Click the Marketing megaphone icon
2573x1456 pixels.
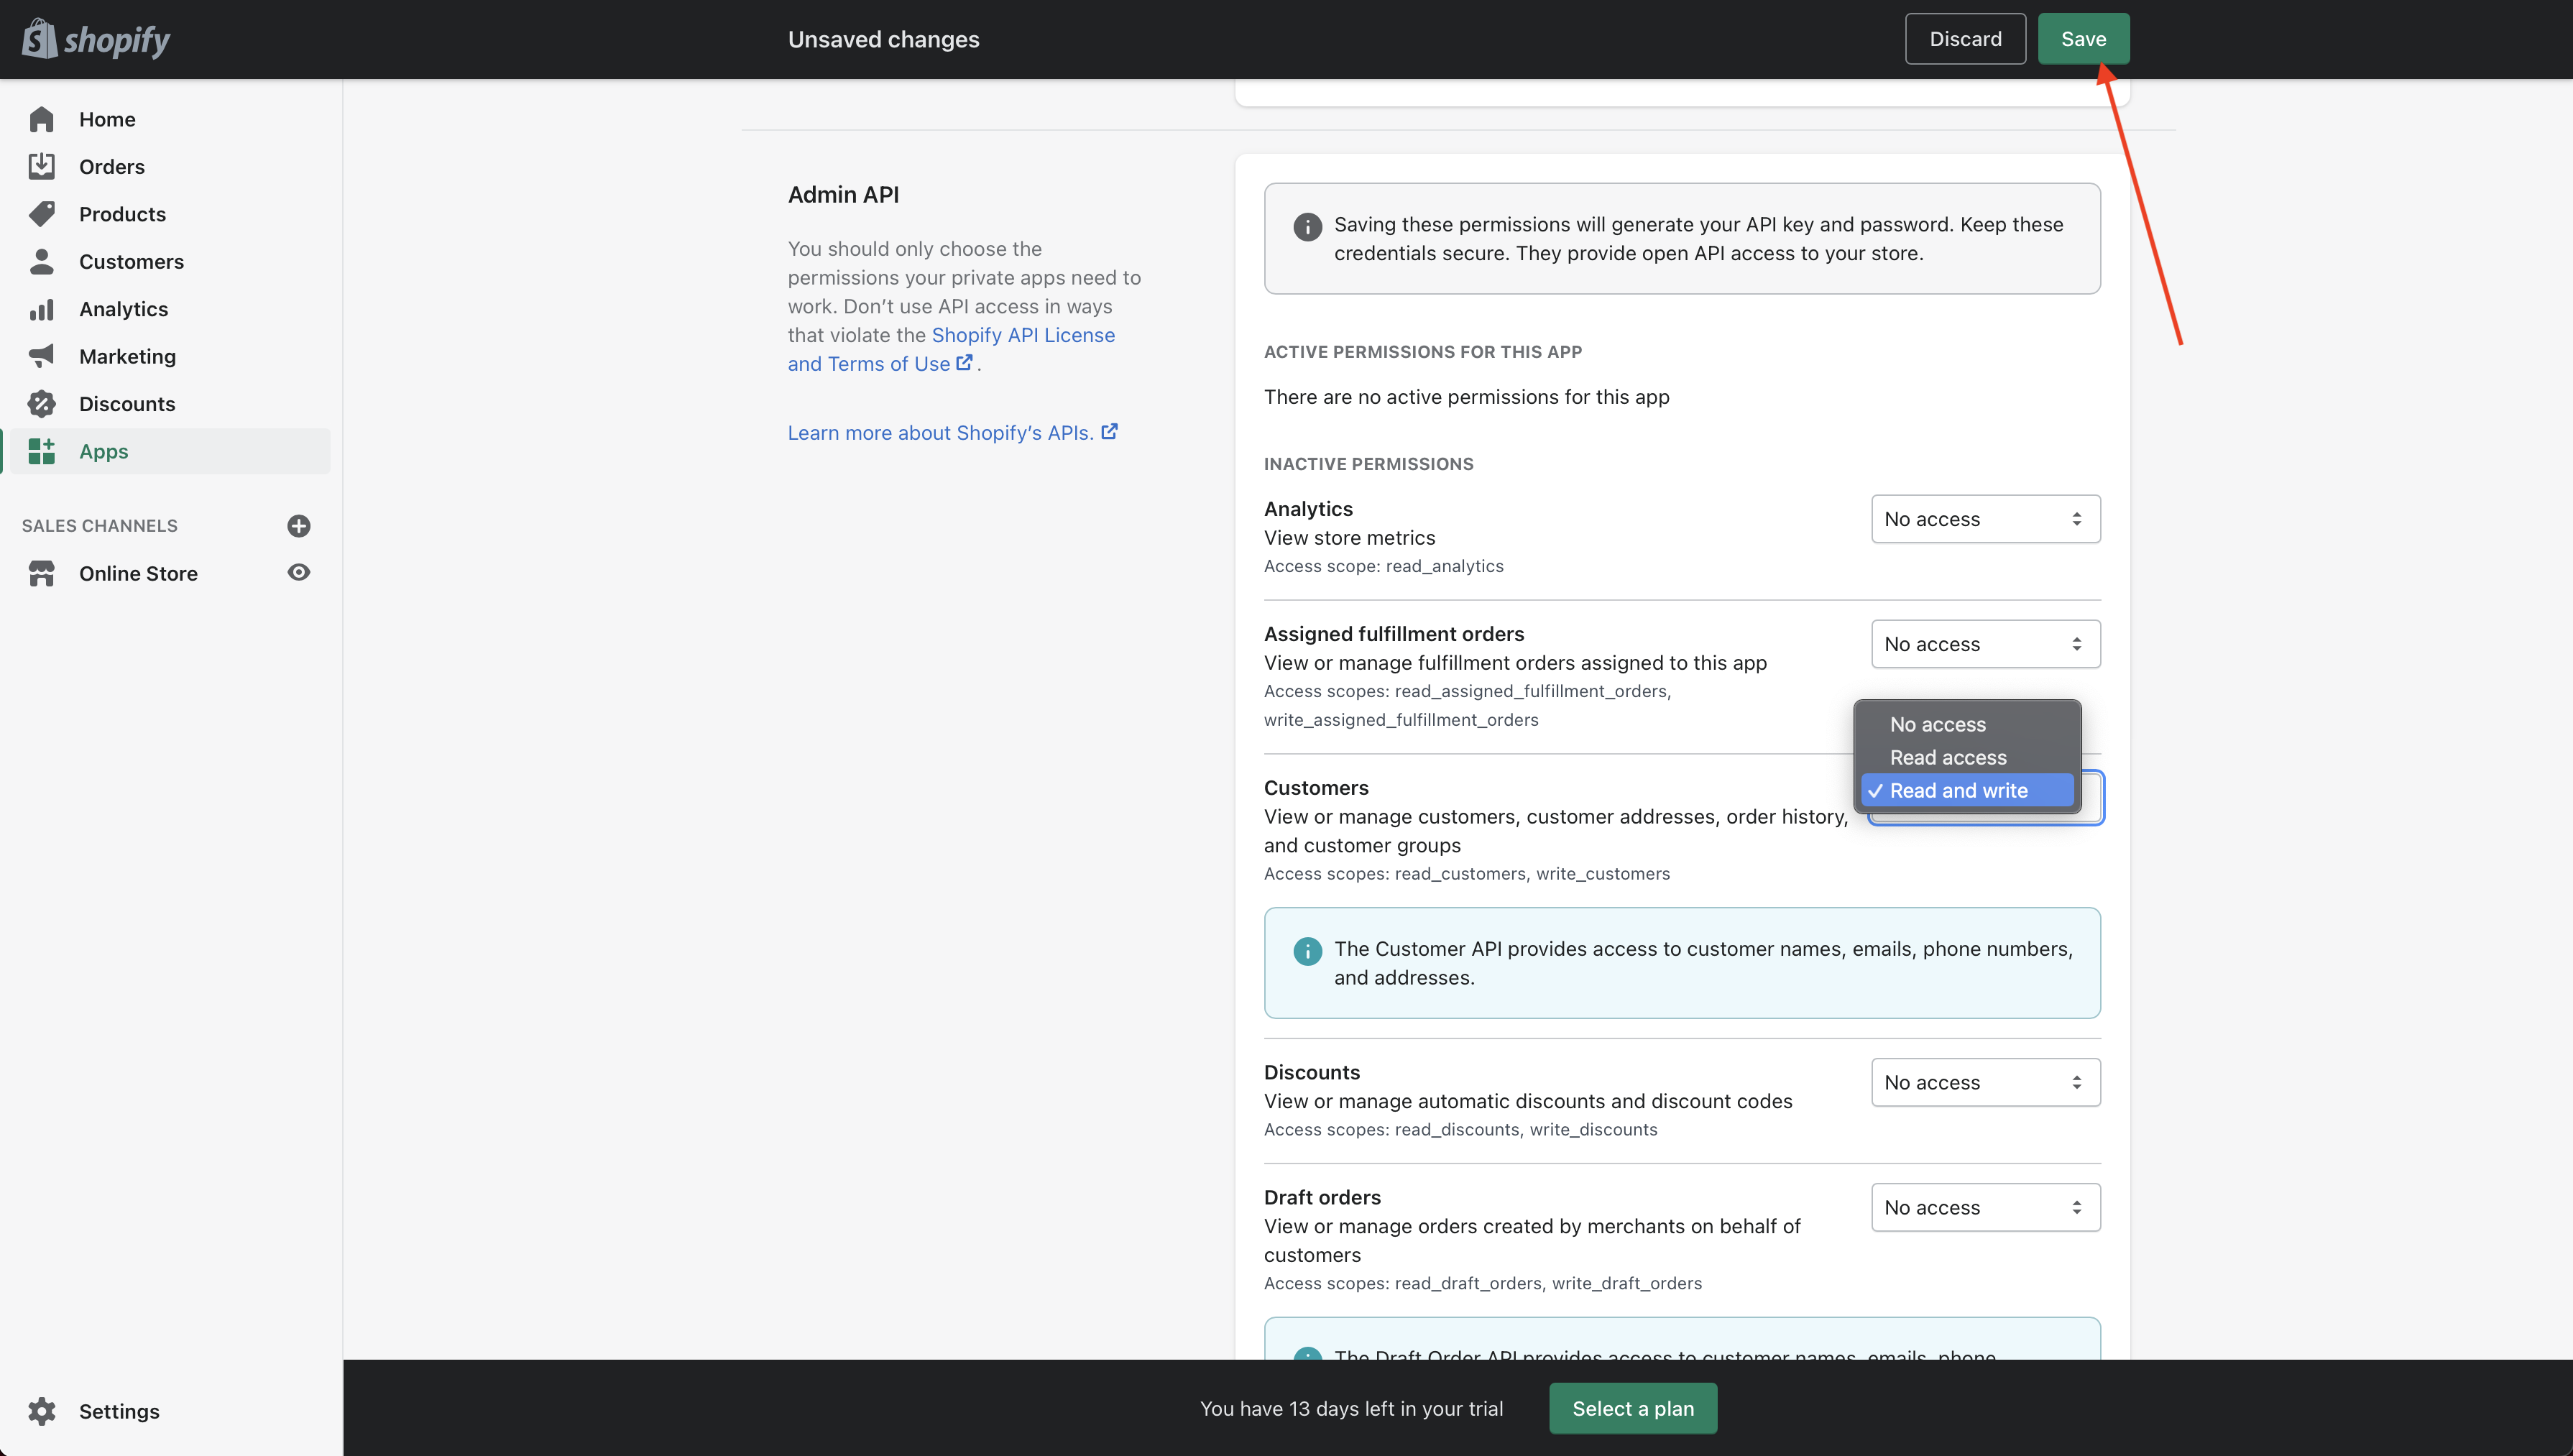pos(41,356)
